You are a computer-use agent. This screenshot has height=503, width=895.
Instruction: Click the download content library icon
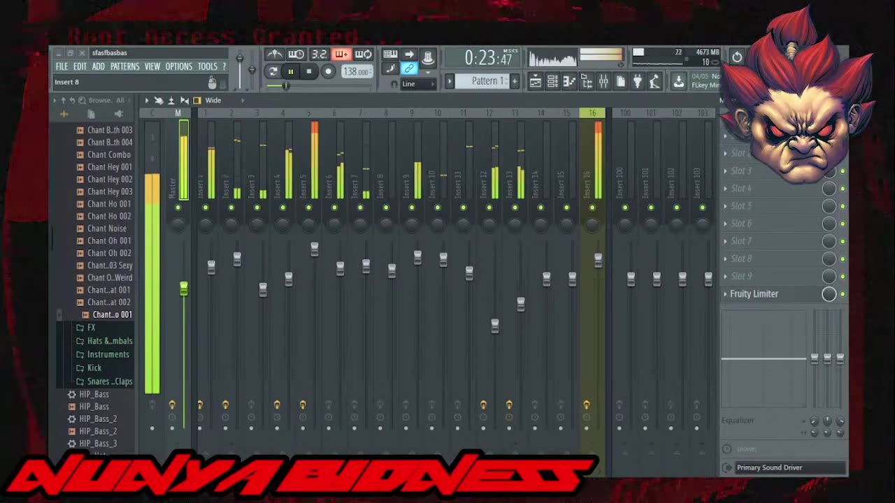678,82
